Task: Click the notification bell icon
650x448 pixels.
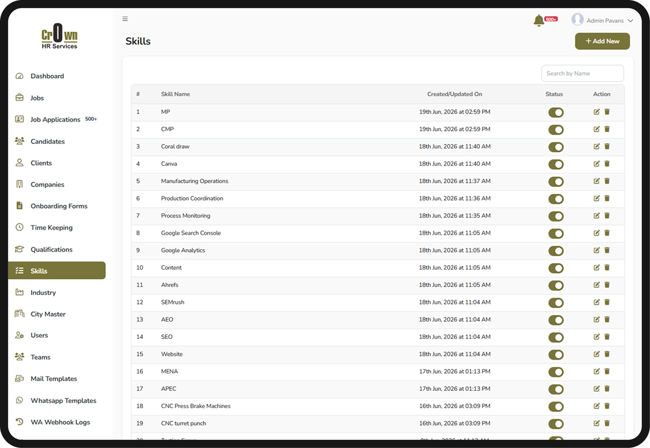Action: pos(539,20)
